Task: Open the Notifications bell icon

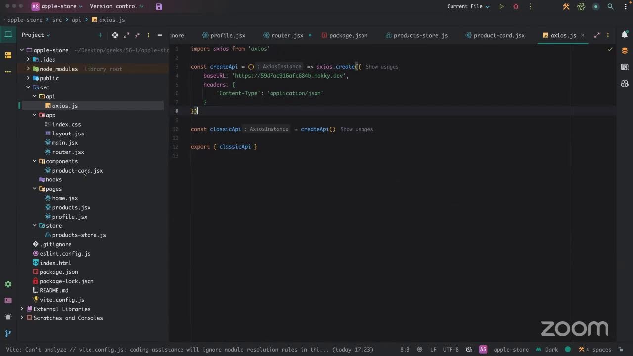Action: [x=625, y=35]
